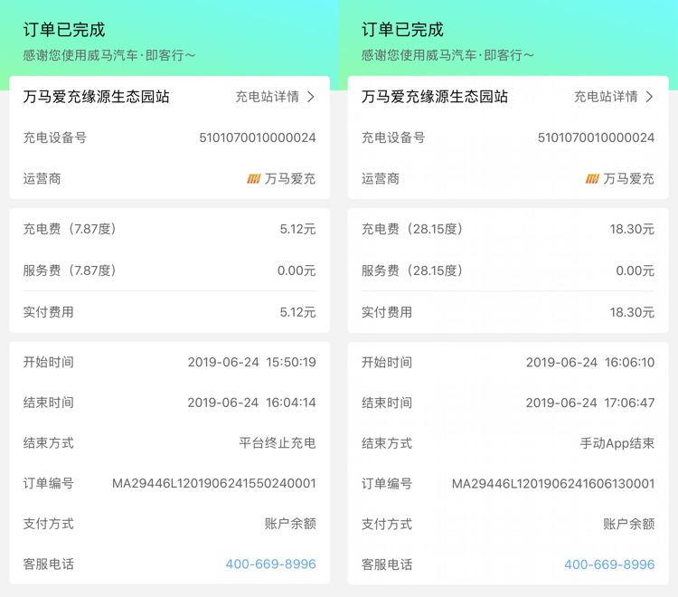Viewport: 678px width, 597px height.
Task: Click charging device number in left order
Action: 258,137
